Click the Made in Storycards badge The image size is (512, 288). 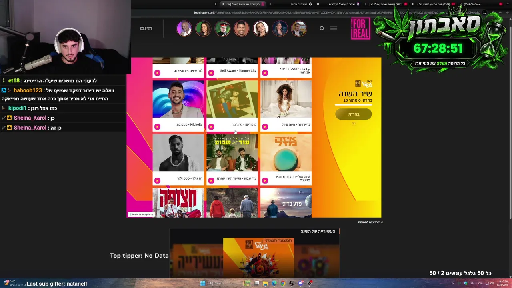[x=141, y=214]
